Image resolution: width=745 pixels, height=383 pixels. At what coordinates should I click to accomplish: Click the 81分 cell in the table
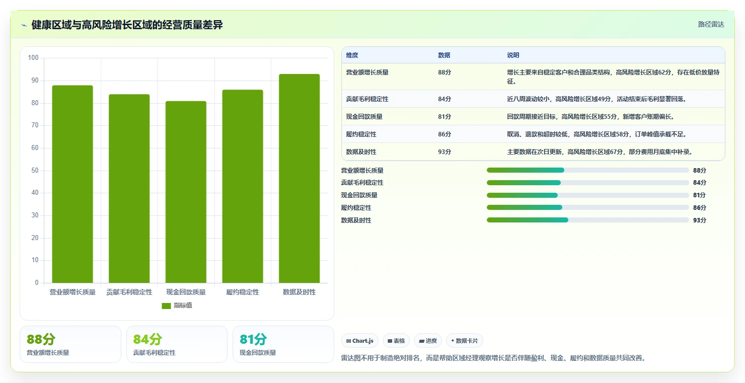coord(444,117)
